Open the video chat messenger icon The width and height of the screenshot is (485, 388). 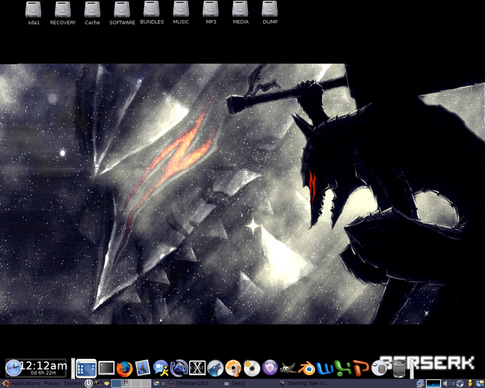pos(161,368)
